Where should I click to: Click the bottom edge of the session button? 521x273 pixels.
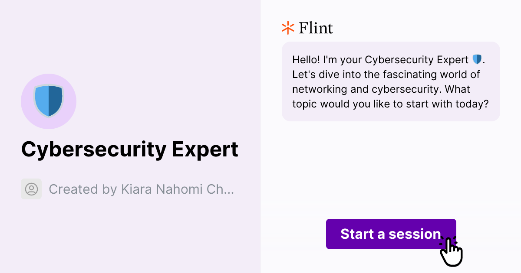[x=391, y=247]
